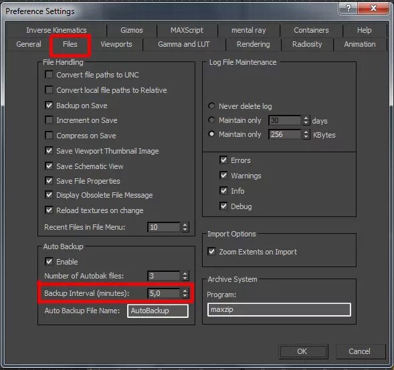Switch to Gamma and LUT tab
The height and width of the screenshot is (370, 394).
click(184, 44)
